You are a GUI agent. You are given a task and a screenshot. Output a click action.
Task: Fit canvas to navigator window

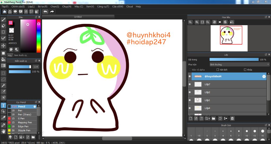202,22
